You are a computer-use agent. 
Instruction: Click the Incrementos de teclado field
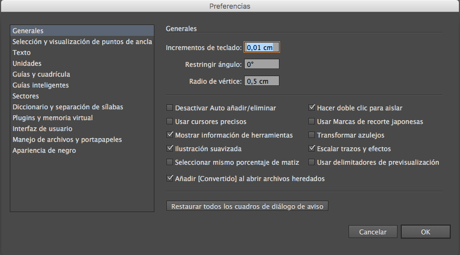click(262, 47)
